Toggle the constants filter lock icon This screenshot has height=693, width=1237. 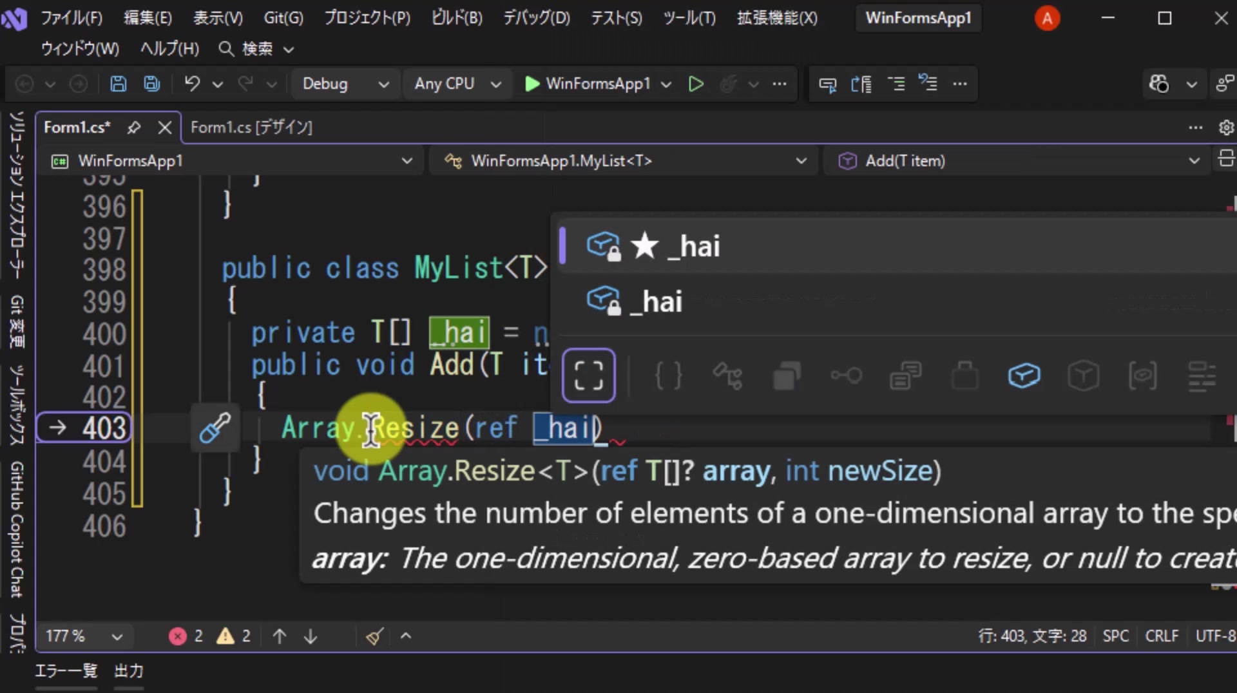click(x=964, y=375)
